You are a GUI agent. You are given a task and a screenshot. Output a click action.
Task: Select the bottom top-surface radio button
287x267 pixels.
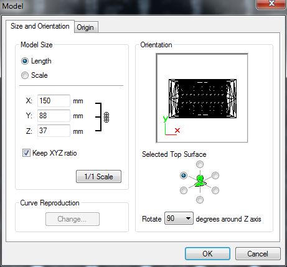tap(200, 200)
